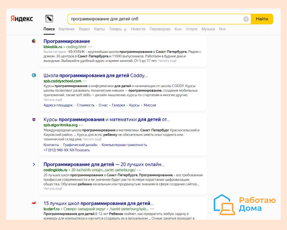Click the Coddy school favicon
Screen dimensions: 287x230
tap(34, 75)
